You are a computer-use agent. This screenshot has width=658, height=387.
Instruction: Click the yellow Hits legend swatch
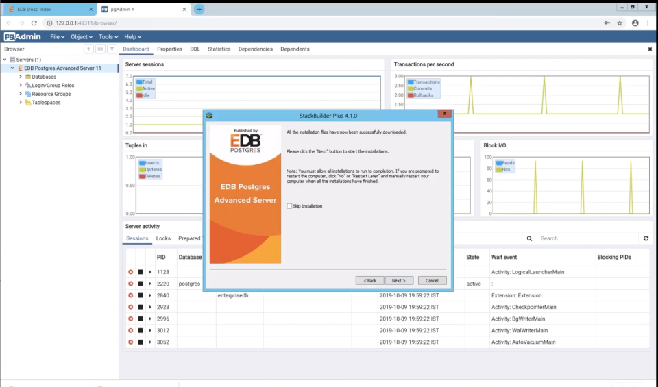(x=498, y=169)
